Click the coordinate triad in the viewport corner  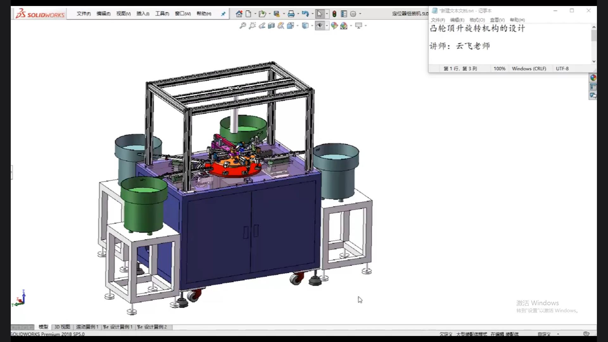[19, 298]
